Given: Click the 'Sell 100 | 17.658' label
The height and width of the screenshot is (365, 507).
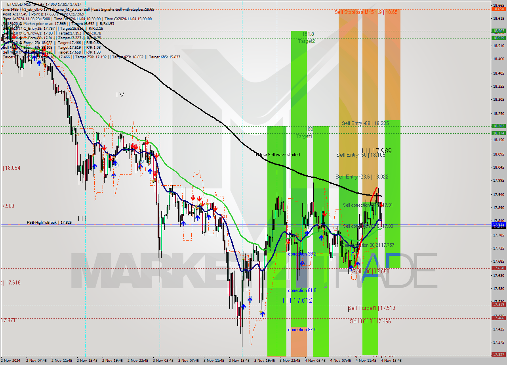Looking at the screenshot, I should click(x=370, y=272).
